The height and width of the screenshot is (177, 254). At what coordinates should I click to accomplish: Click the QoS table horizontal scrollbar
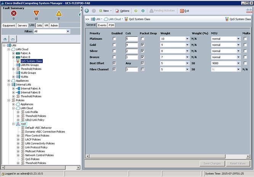[157, 156]
